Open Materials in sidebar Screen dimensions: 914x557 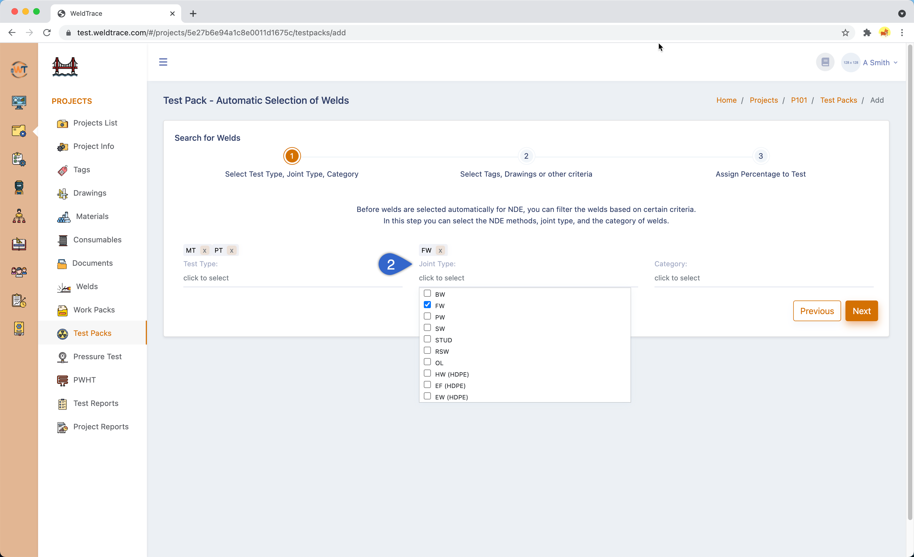coord(93,217)
